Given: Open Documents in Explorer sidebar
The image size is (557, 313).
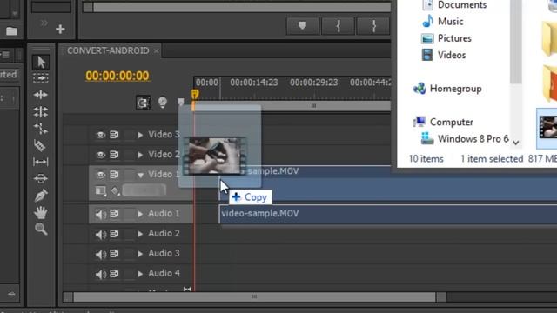Looking at the screenshot, I should tap(462, 4).
